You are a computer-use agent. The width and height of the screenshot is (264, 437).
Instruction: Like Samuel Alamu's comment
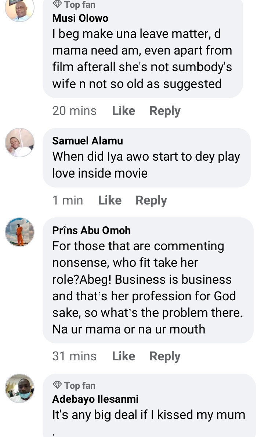[110, 200]
